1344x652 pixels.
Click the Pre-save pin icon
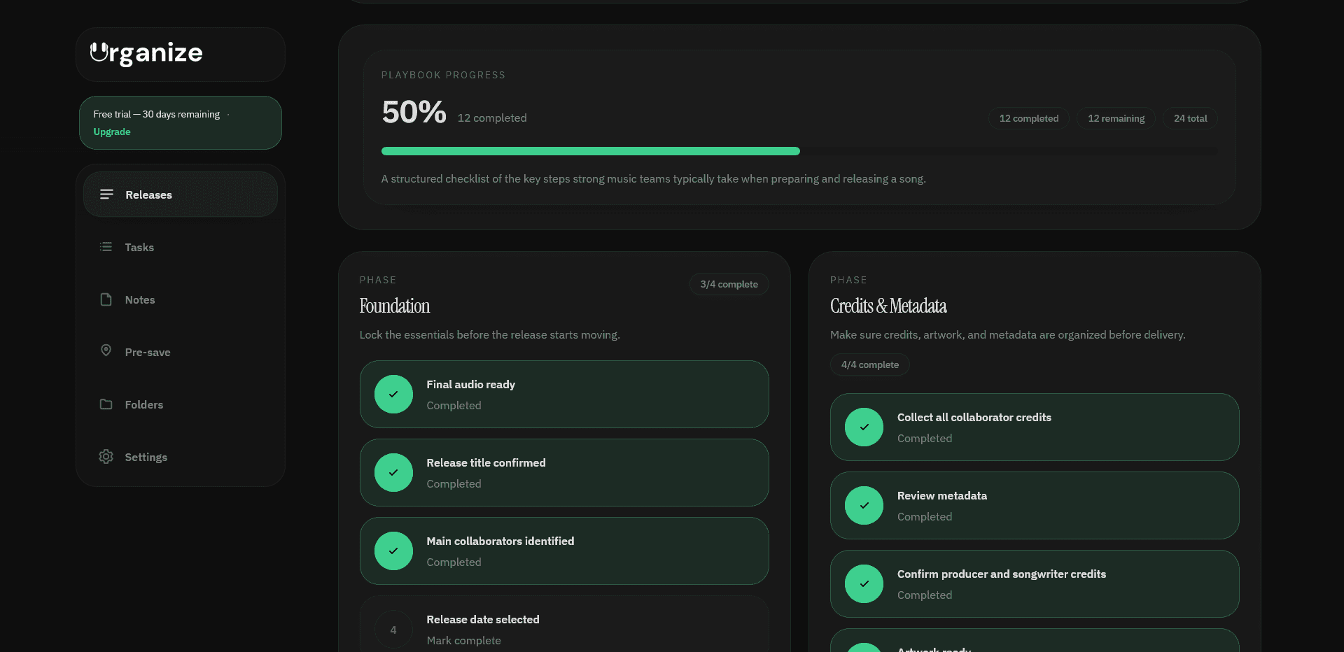coord(106,350)
